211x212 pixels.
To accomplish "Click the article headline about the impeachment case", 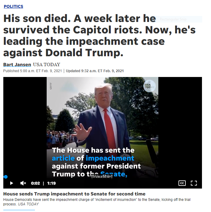I will [x=99, y=35].
